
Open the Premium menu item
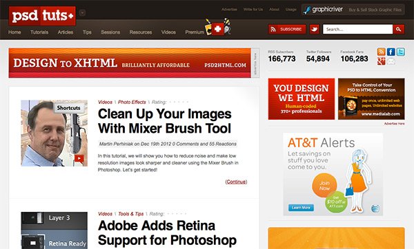click(195, 32)
